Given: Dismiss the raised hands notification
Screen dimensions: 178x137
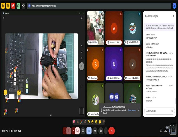Looking at the screenshot, I should 138,110.
